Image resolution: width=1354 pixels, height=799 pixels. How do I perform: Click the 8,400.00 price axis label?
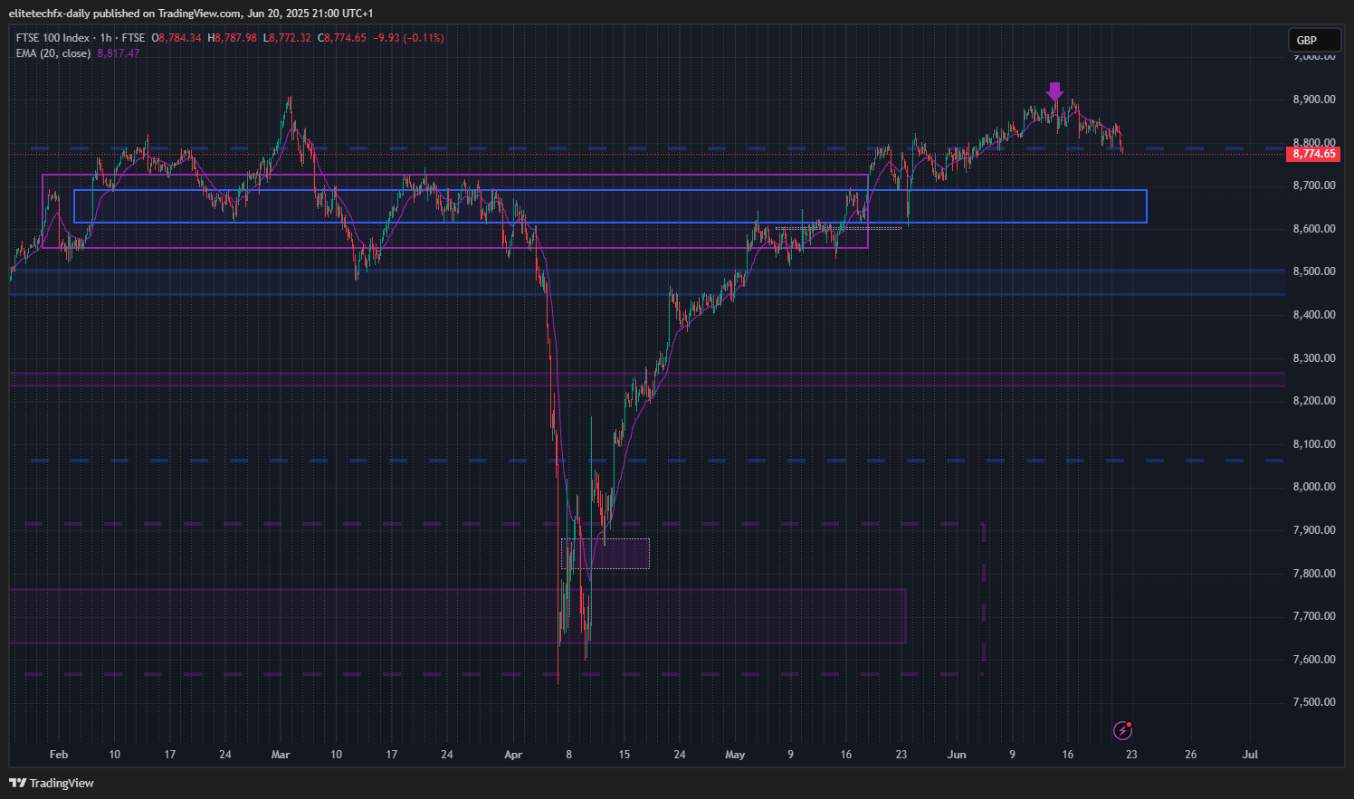(x=1314, y=315)
